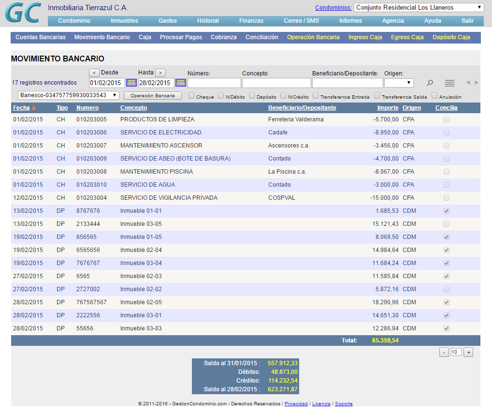Click the list lines menu icon

click(449, 83)
